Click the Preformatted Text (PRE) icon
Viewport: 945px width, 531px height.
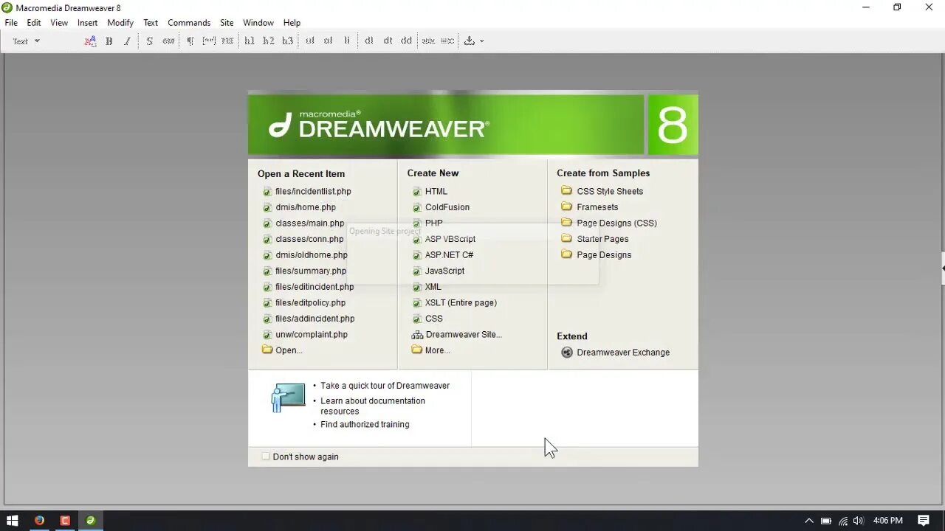(x=227, y=41)
